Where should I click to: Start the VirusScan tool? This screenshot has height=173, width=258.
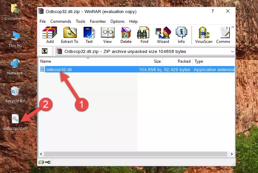click(204, 35)
